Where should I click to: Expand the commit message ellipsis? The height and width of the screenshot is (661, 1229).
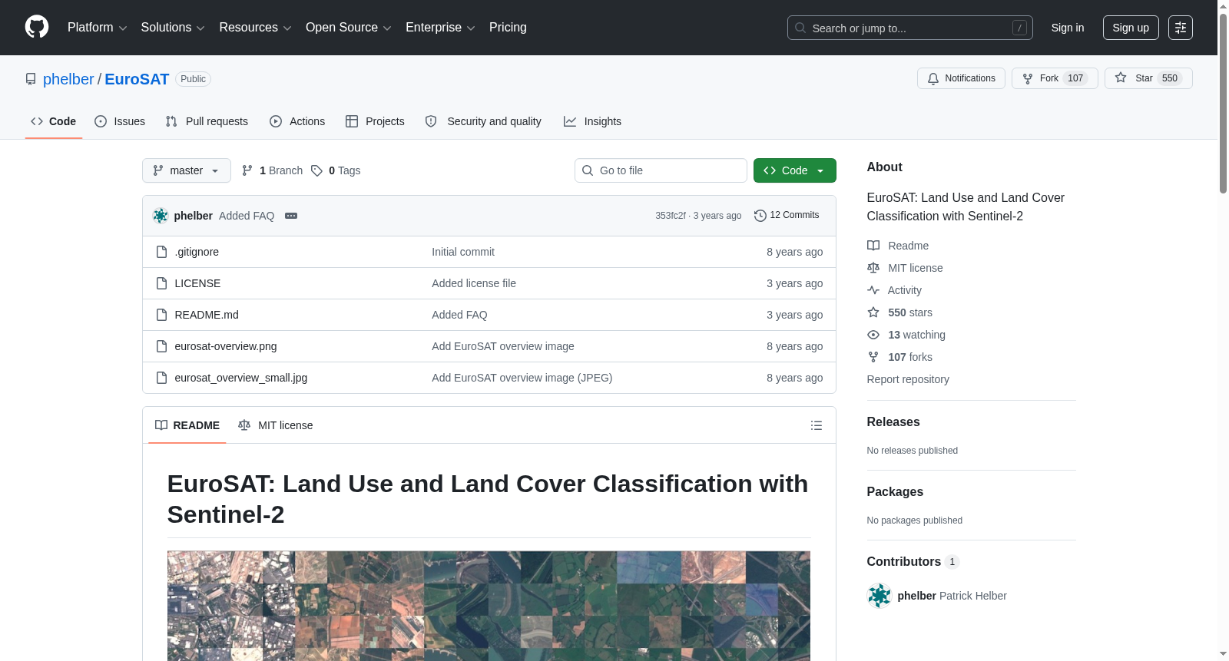coord(291,216)
